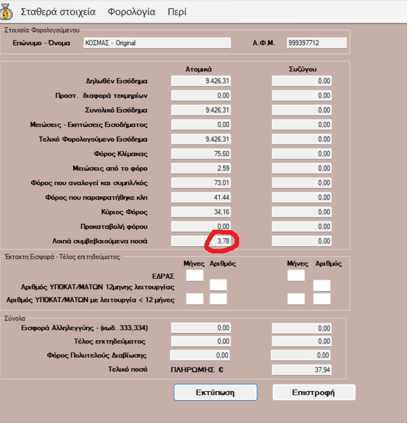Click the money bag application icon
Screen dimensions: 412x423
point(6,12)
